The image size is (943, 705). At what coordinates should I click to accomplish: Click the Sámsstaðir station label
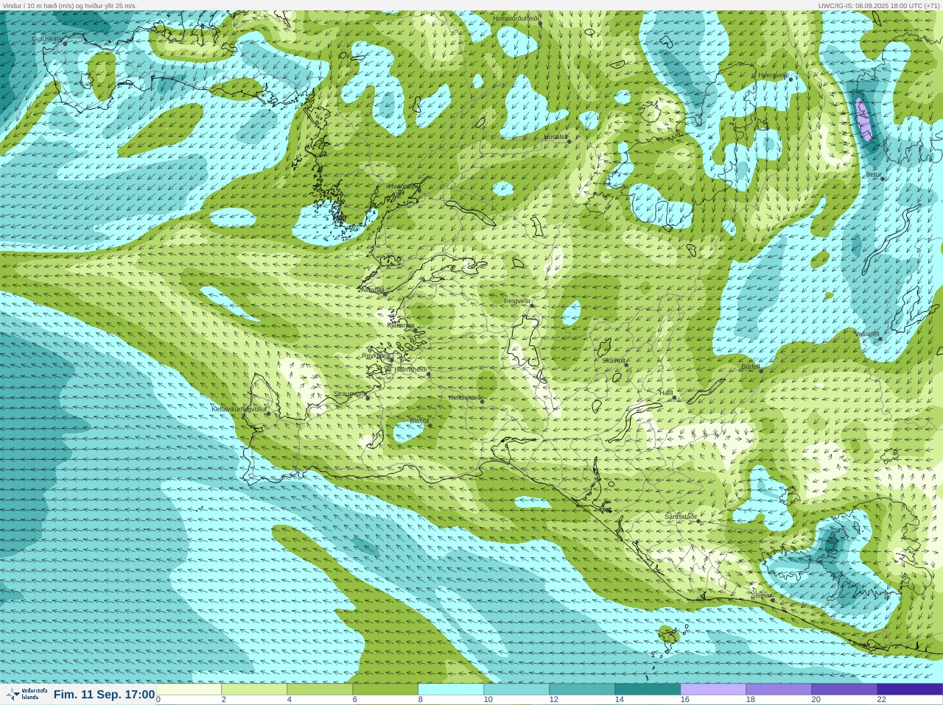click(x=681, y=517)
